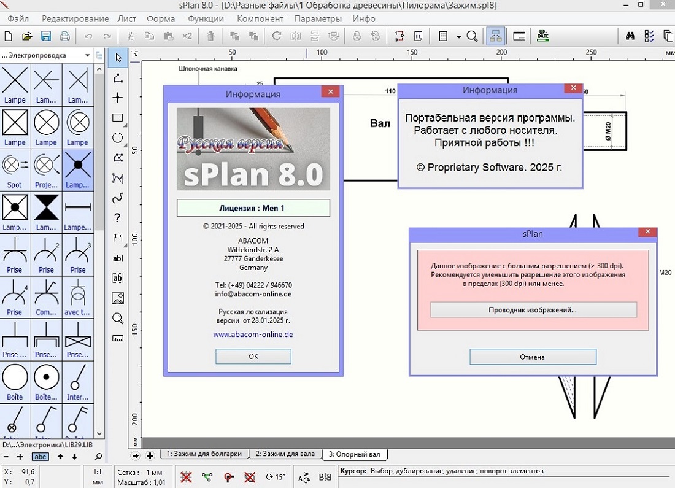Click the 1:1 мм scale field in status bar
This screenshot has height=488, width=675.
pos(98,477)
